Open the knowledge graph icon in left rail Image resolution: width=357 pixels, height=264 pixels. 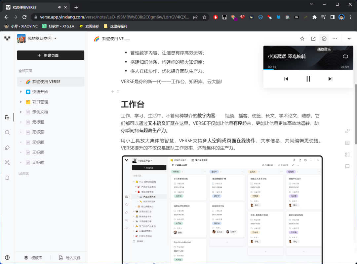(7, 162)
